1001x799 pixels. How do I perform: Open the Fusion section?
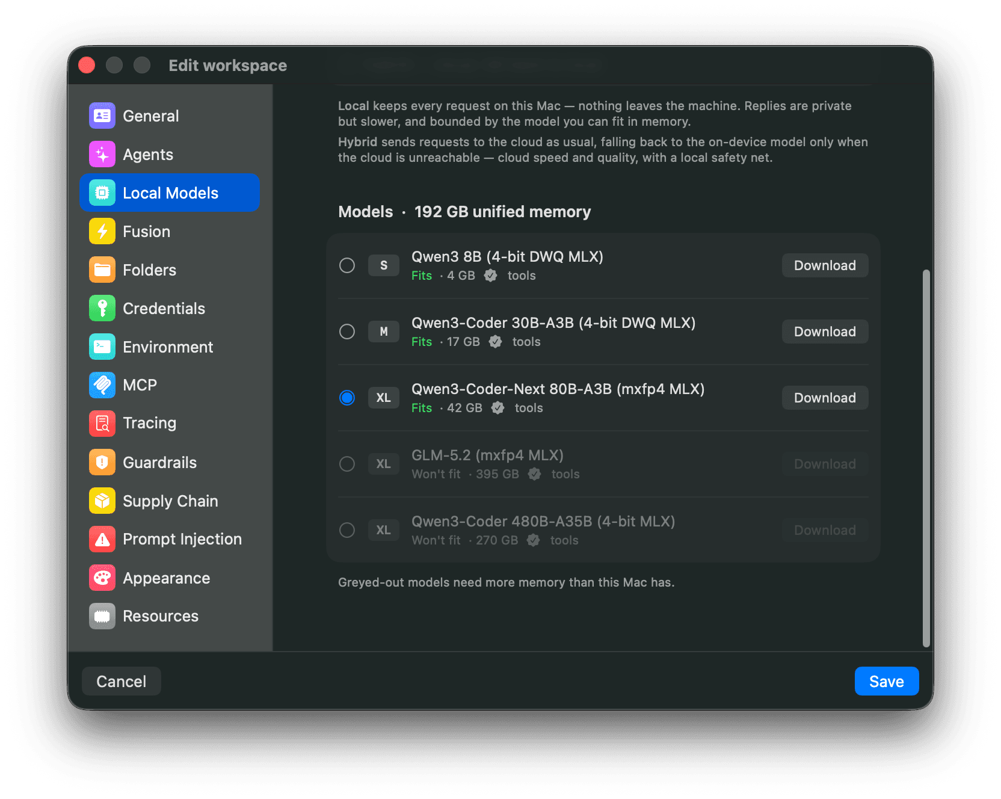tap(170, 231)
